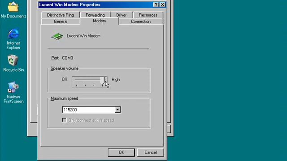Click the 115200 speed combo box field
The height and width of the screenshot is (161, 287).
(91, 110)
